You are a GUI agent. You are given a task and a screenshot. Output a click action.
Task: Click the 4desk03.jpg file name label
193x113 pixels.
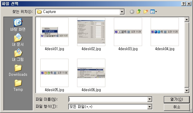pos(128,49)
